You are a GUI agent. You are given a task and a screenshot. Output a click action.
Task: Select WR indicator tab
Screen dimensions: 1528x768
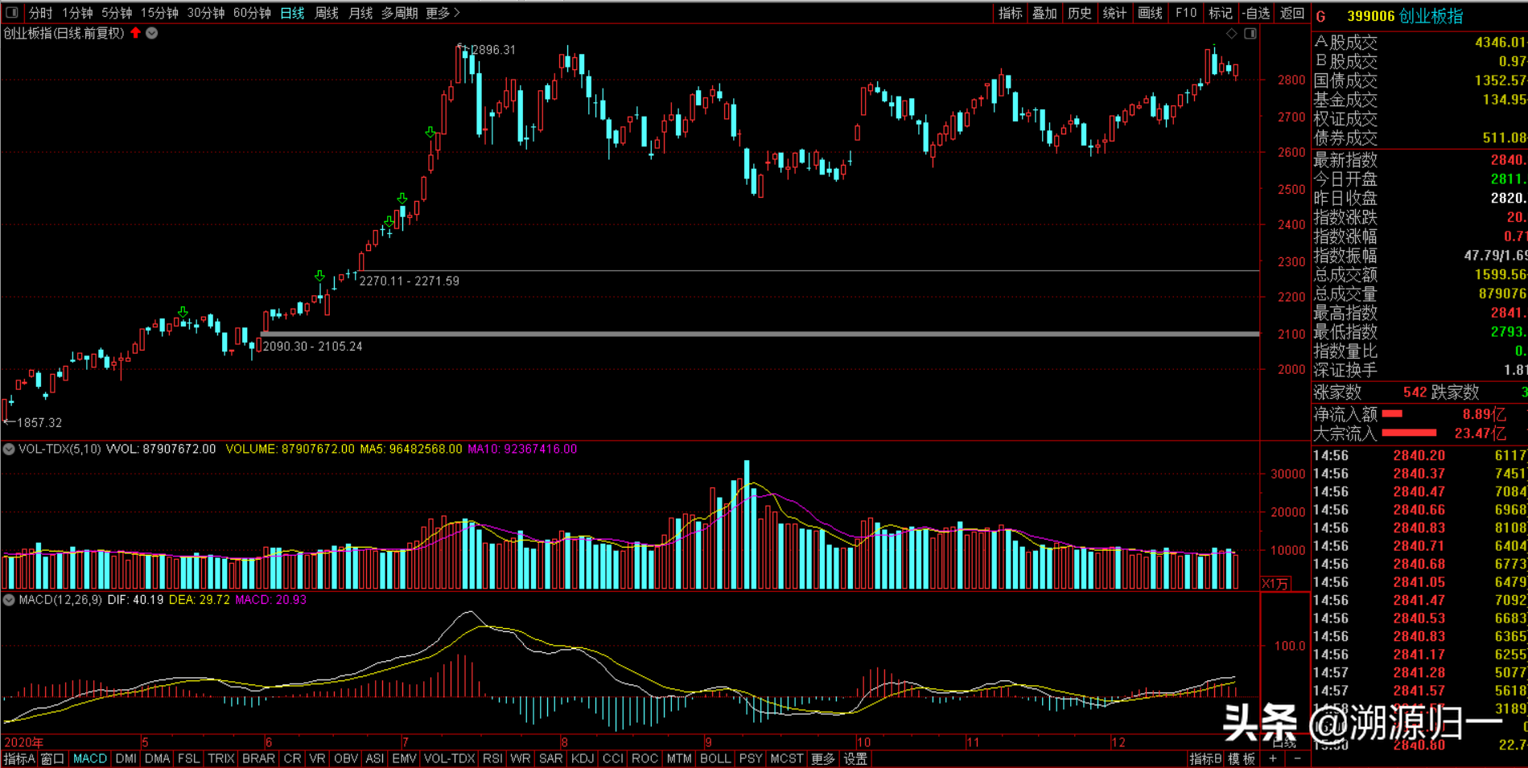[521, 758]
